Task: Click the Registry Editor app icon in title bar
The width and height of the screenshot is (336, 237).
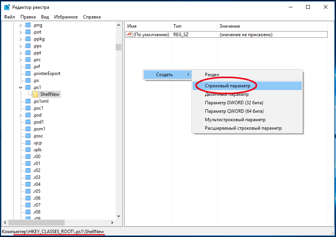Action: click(x=7, y=7)
